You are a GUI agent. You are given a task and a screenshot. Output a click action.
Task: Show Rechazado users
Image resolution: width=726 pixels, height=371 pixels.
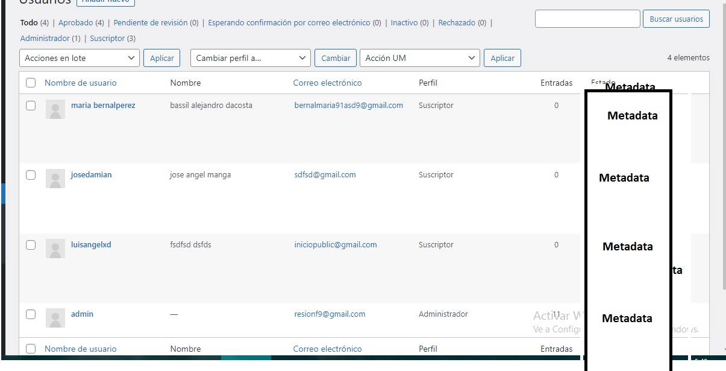point(457,23)
